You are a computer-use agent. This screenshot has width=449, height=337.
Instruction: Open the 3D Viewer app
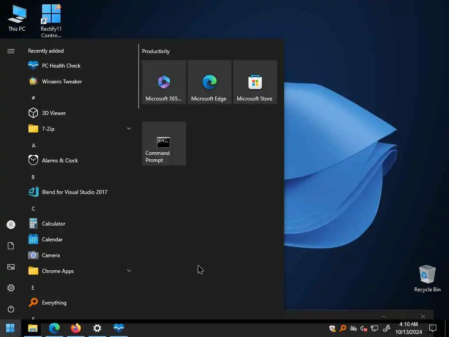(x=79, y=113)
